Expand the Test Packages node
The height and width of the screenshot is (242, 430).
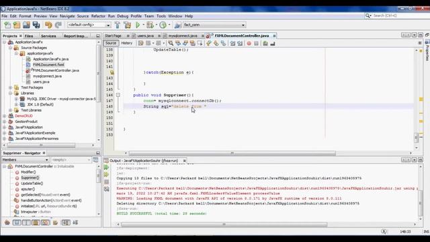tap(11, 87)
